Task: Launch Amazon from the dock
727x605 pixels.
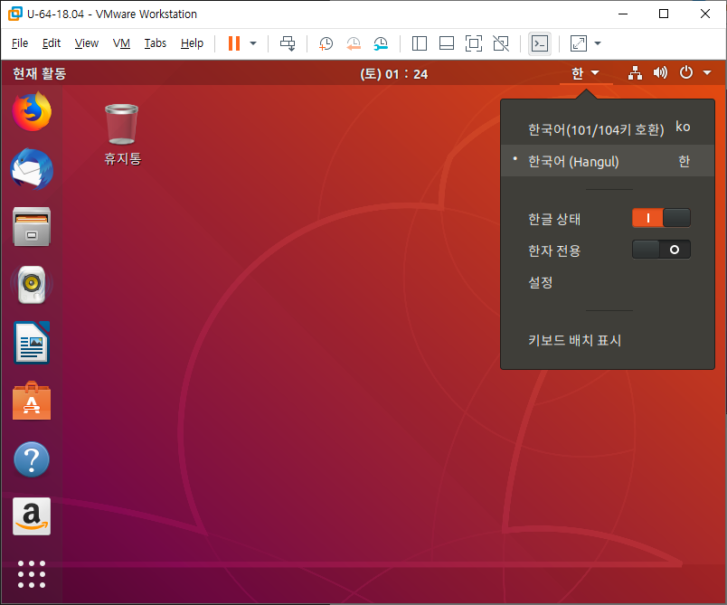Action: click(32, 516)
